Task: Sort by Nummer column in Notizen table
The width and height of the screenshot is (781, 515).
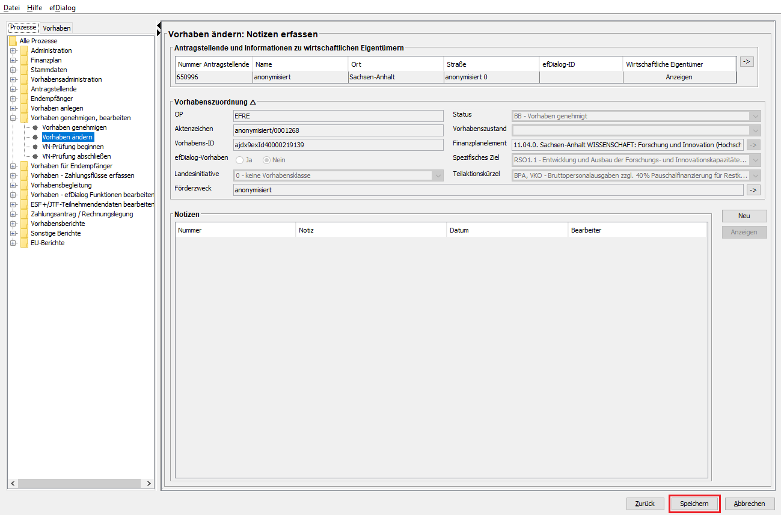Action: point(236,230)
